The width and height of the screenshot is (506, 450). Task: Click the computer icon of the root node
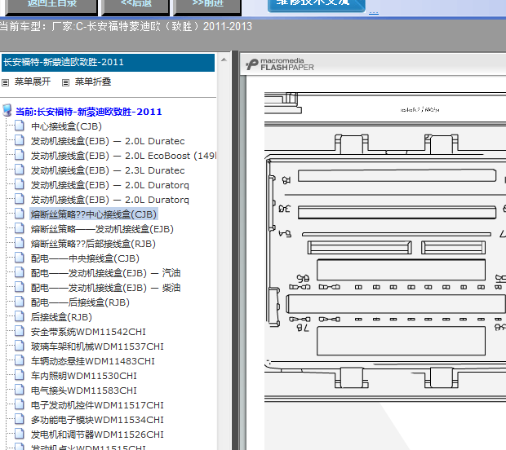[7, 110]
